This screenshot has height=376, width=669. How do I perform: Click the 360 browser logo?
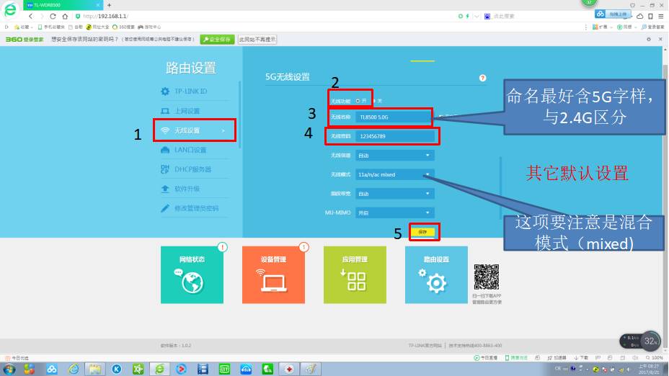[x=10, y=9]
